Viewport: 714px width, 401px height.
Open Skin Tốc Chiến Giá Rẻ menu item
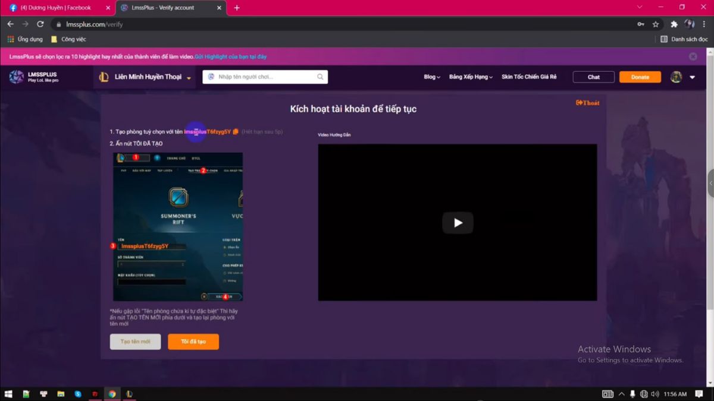[529, 77]
